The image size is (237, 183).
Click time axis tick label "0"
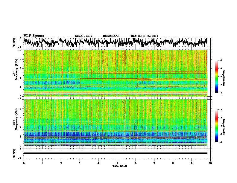[24, 163]
